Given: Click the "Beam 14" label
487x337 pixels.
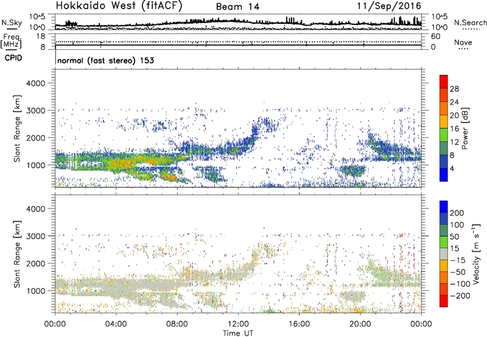Looking at the screenshot, I should (237, 7).
